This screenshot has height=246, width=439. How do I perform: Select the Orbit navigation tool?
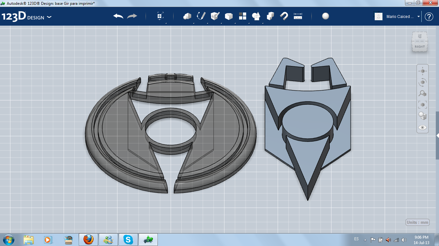(x=423, y=82)
